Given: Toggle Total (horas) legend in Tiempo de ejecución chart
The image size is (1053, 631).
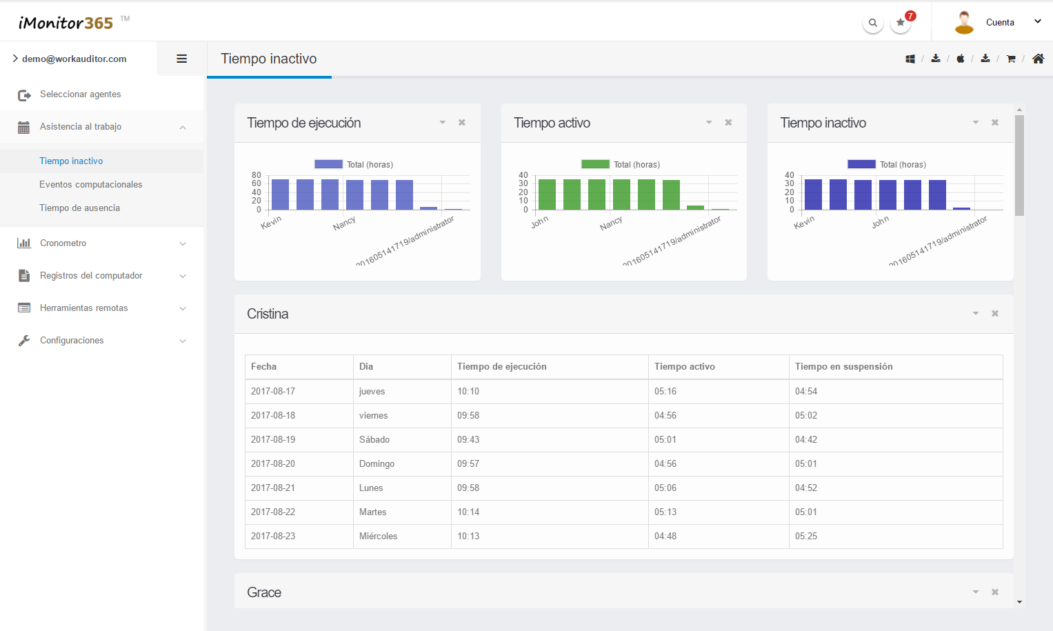Looking at the screenshot, I should coord(354,165).
